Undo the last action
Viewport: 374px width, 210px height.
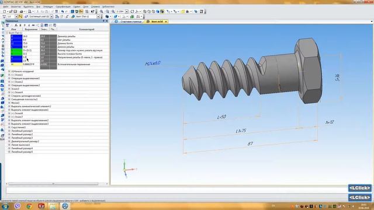[x=63, y=12]
